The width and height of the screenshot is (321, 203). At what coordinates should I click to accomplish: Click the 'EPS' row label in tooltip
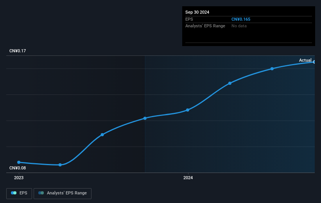click(x=189, y=19)
